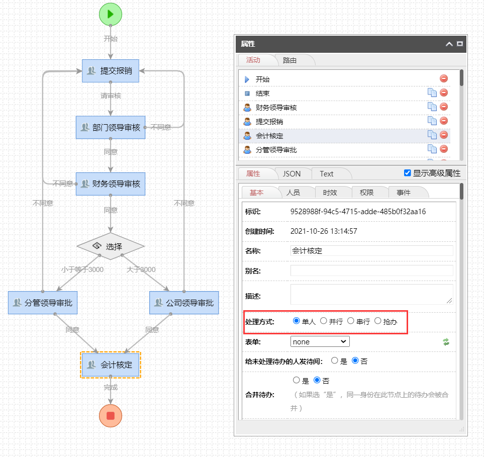Image resolution: width=484 pixels, height=457 pixels.
Task: Click the green refresh icon beside 表单
Action: point(446,342)
